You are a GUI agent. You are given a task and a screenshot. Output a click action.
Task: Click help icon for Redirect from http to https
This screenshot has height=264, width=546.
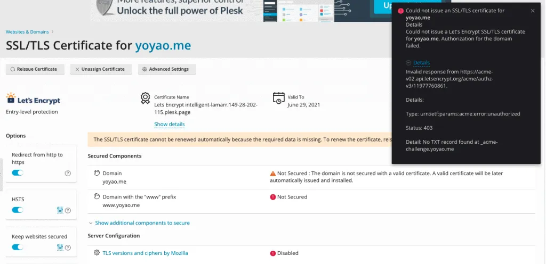(68, 173)
